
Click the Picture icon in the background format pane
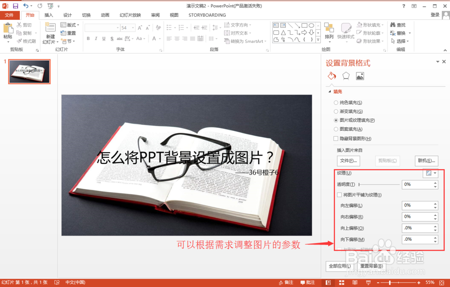[360, 76]
